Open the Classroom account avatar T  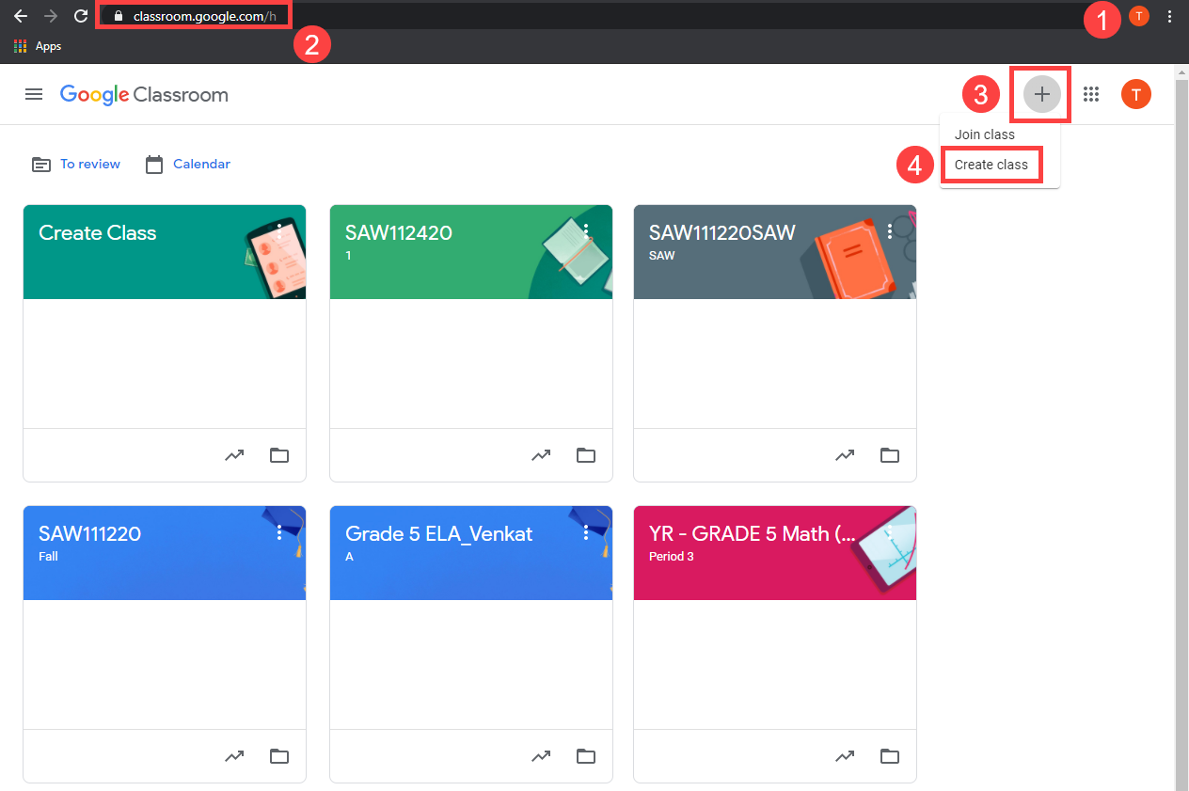(x=1136, y=94)
